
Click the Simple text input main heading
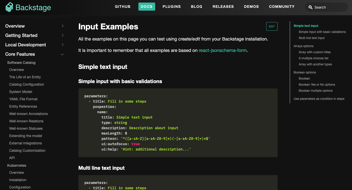pyautogui.click(x=103, y=67)
